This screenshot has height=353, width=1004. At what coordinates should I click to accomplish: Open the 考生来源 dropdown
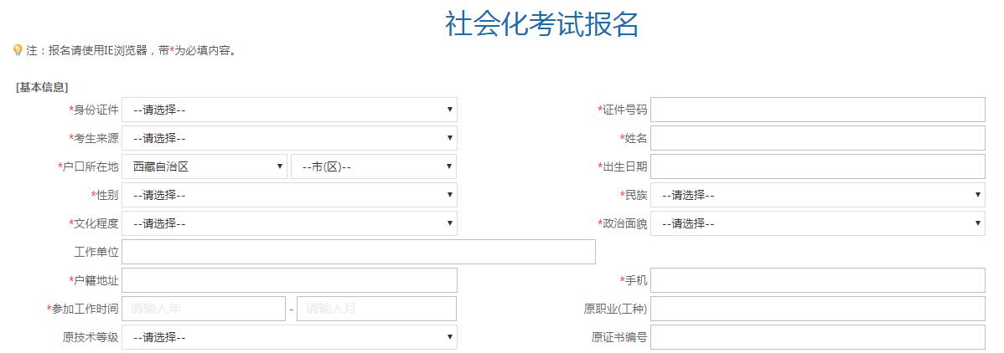[x=289, y=138]
